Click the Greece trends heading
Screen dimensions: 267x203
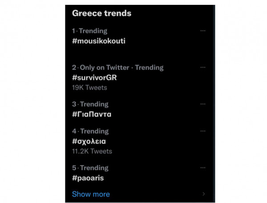pos(101,13)
